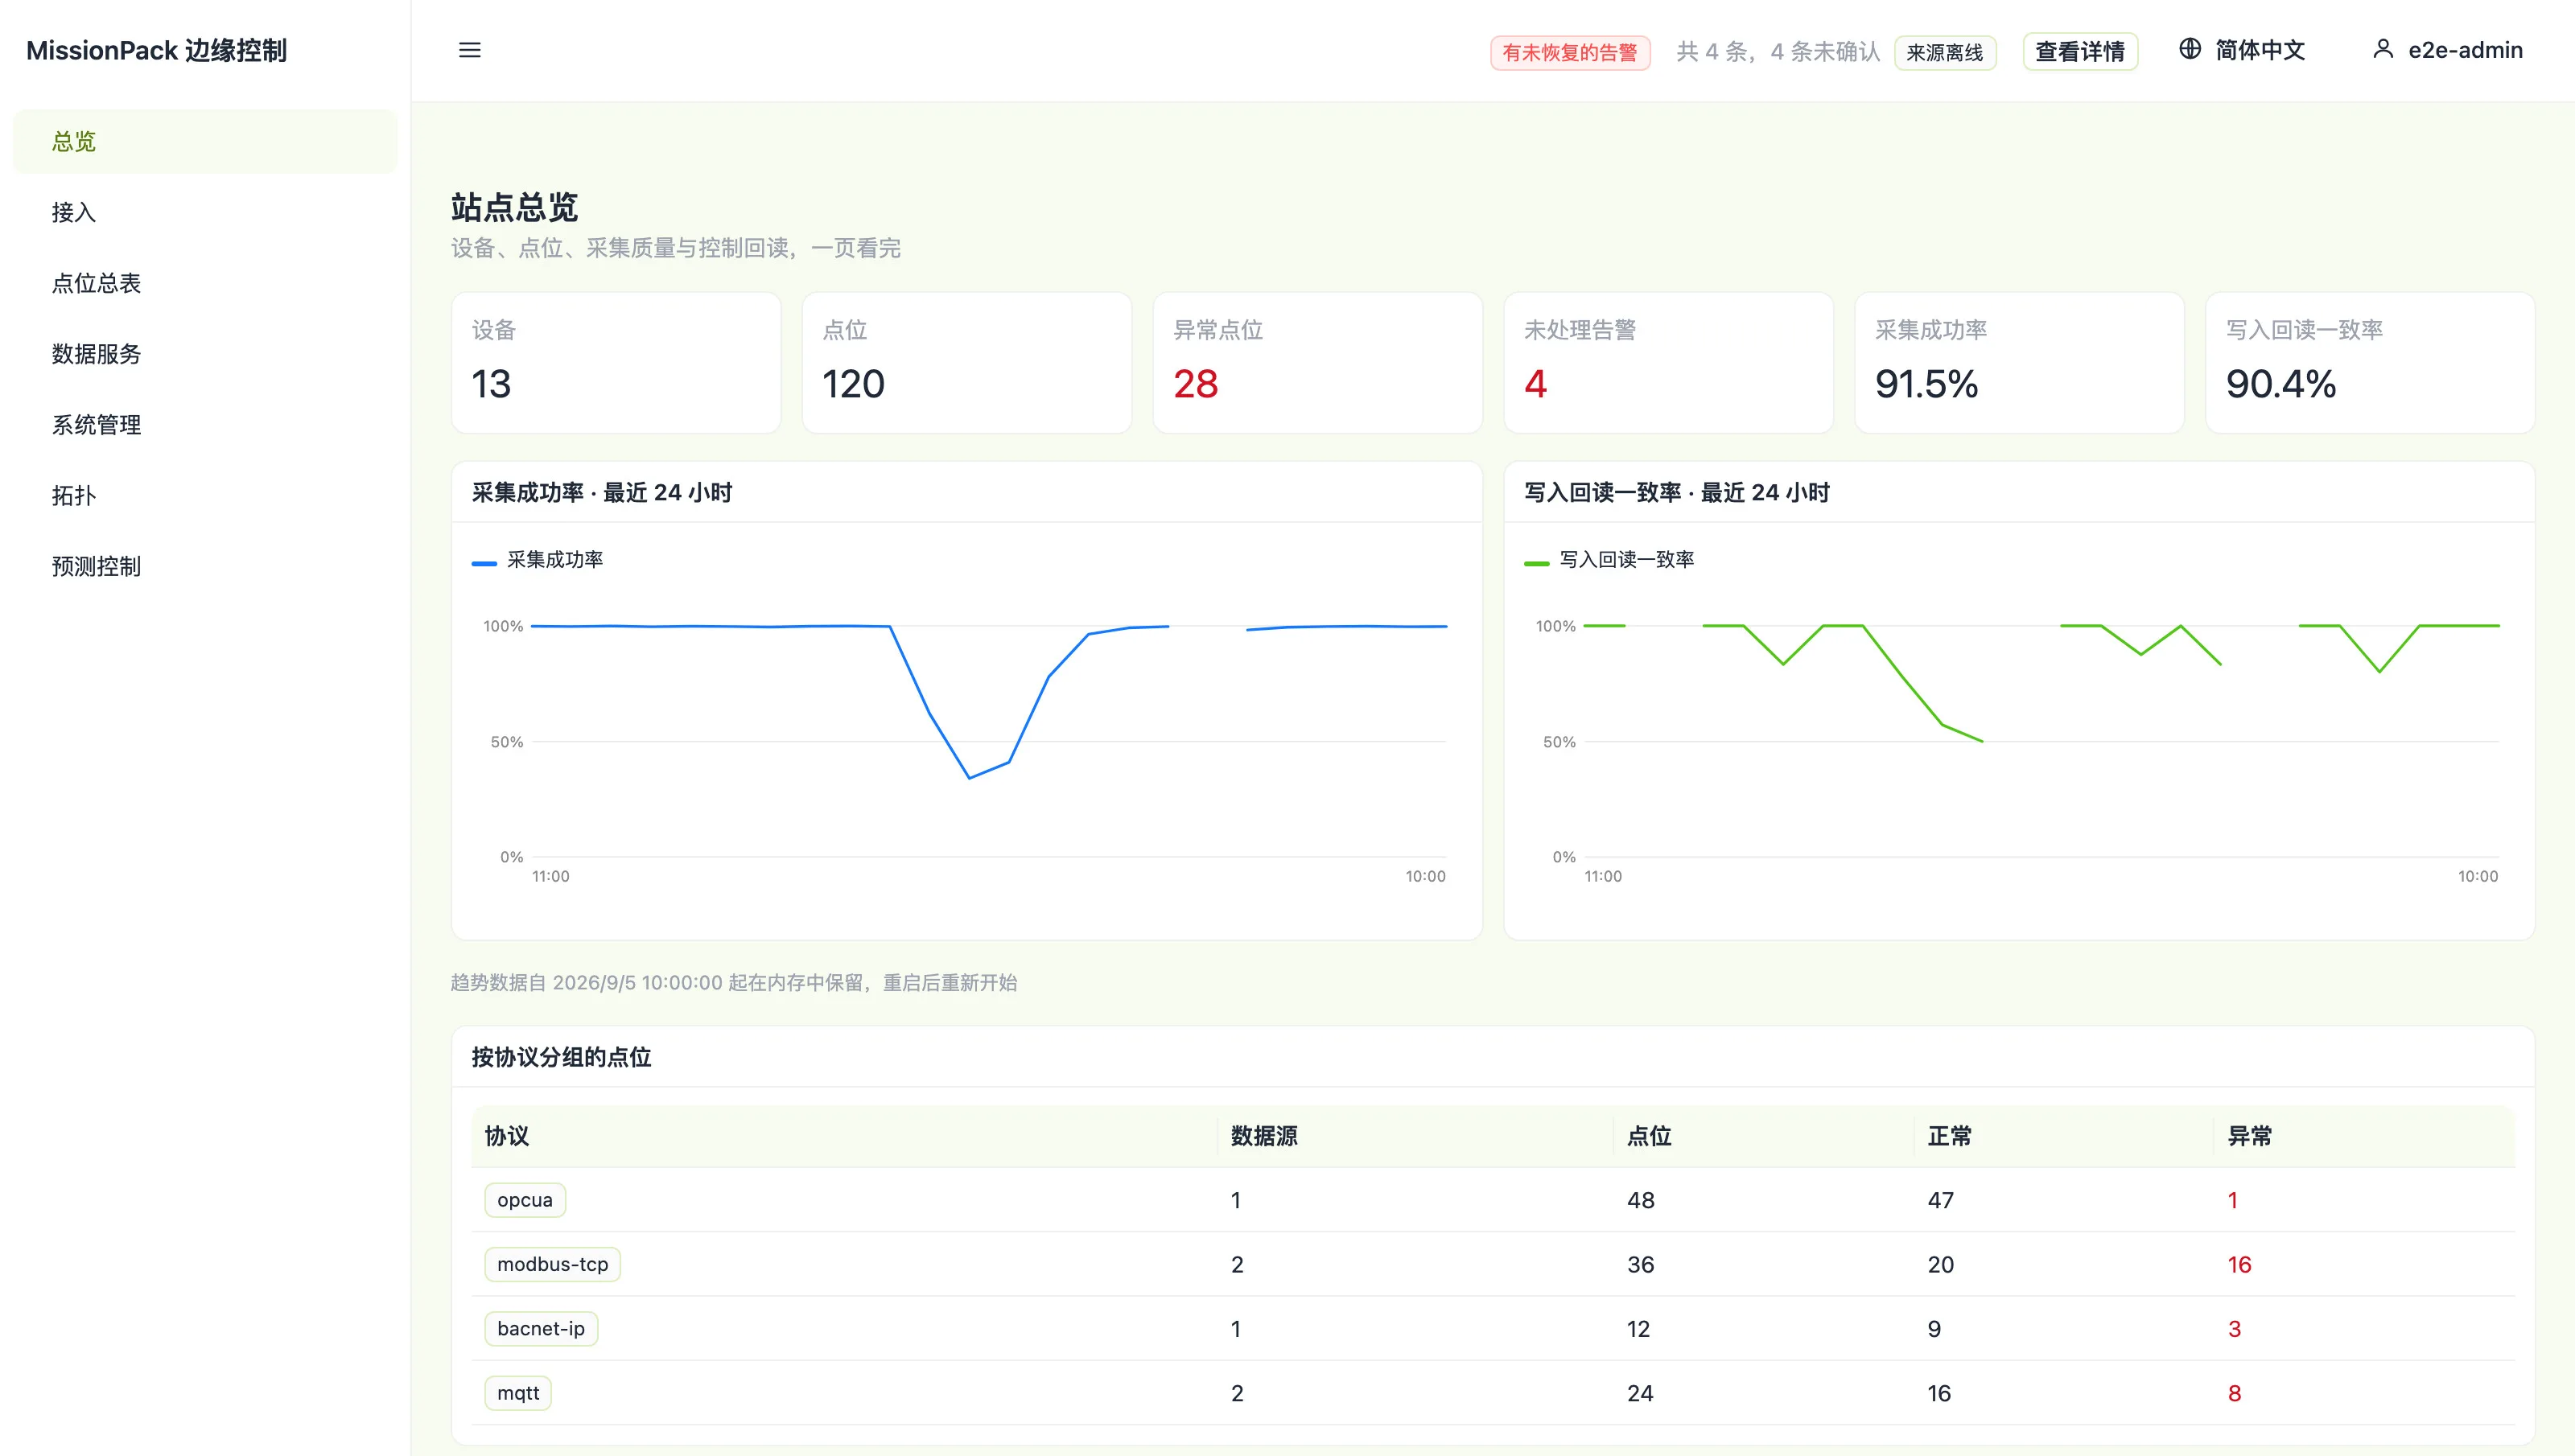This screenshot has width=2575, height=1456.
Task: Toggle the 写入回读一致率 green legend marker
Action: pos(1536,563)
